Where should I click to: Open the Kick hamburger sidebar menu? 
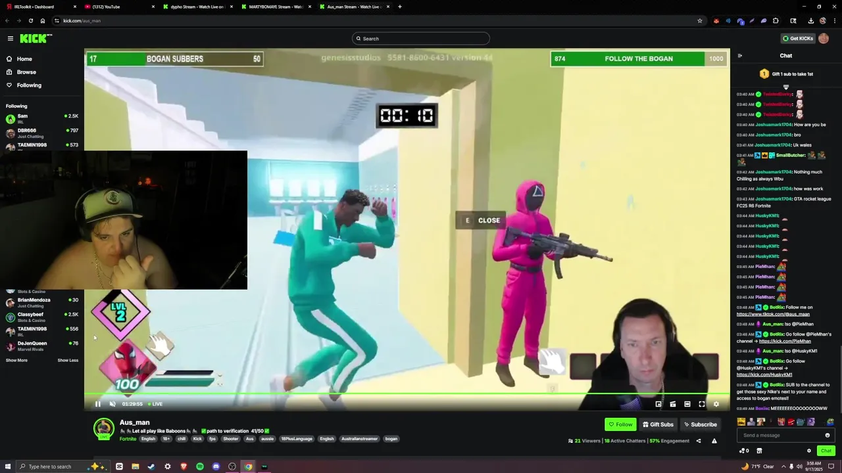(x=10, y=39)
